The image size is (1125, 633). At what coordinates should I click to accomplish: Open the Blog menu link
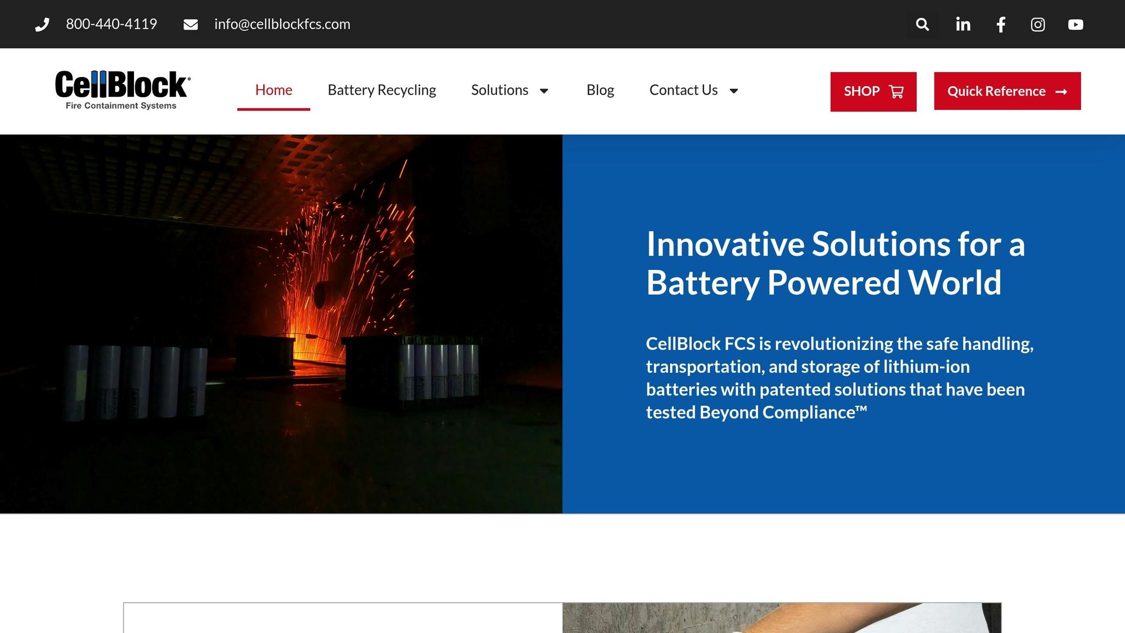click(x=600, y=90)
